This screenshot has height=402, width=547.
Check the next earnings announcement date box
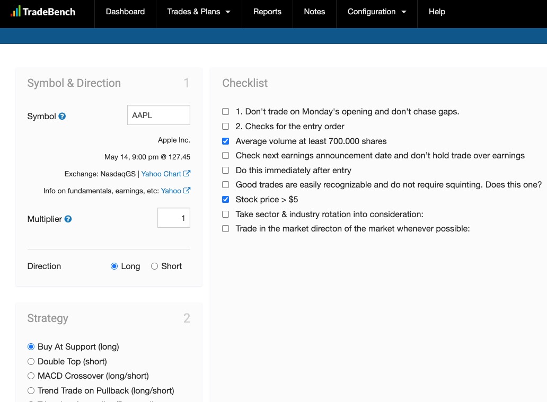(226, 156)
